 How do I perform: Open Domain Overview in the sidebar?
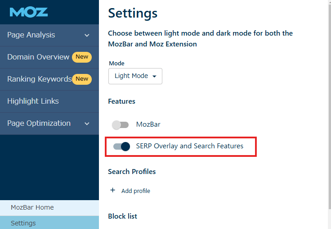tap(38, 57)
